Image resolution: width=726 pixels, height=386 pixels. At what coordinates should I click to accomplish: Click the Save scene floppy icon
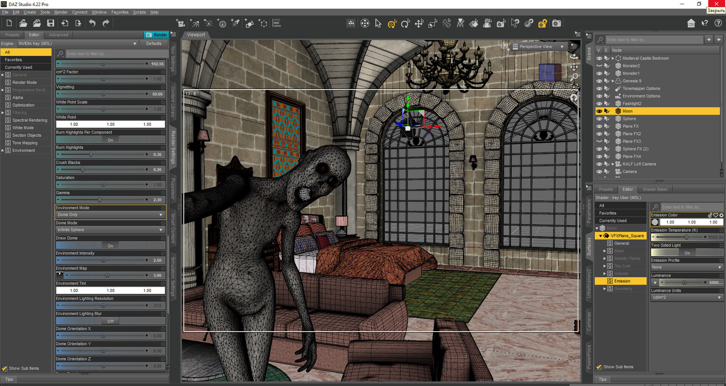pyautogui.click(x=50, y=23)
